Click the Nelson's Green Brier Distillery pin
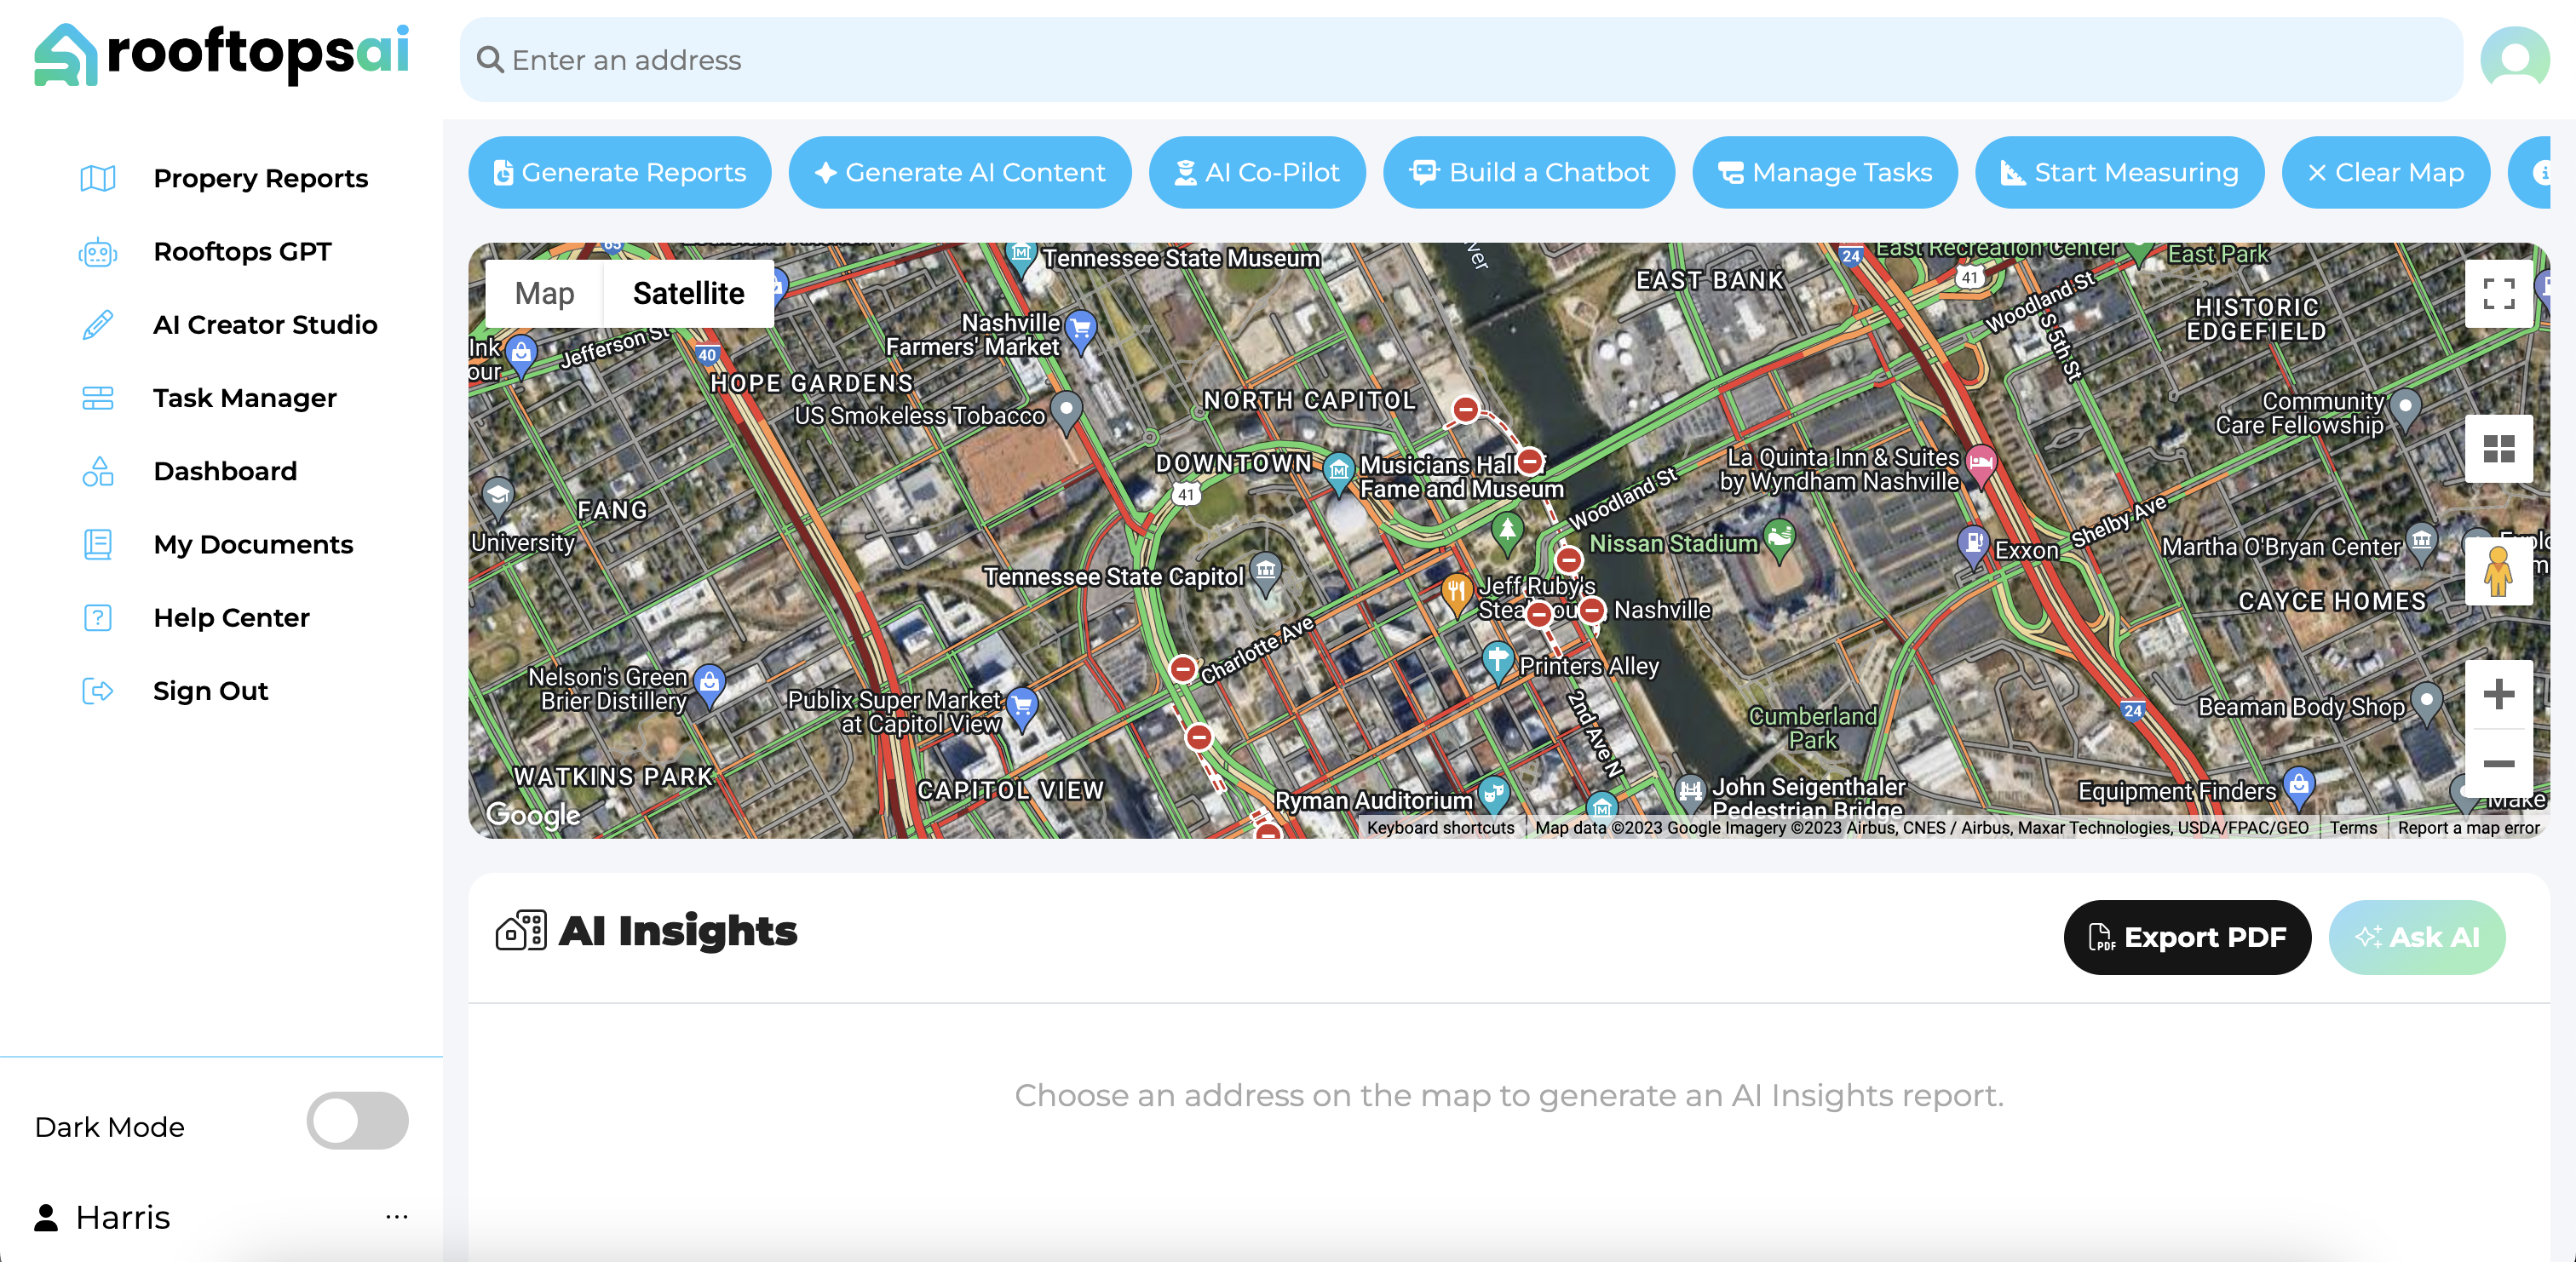 coord(709,685)
